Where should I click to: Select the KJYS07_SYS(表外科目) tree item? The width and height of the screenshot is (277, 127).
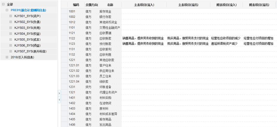click(x=30, y=51)
